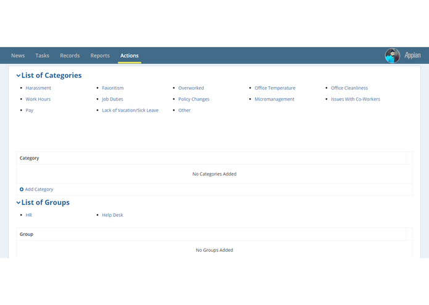This screenshot has width=429, height=305.
Task: Open the Overworked category link
Action: pyautogui.click(x=191, y=88)
